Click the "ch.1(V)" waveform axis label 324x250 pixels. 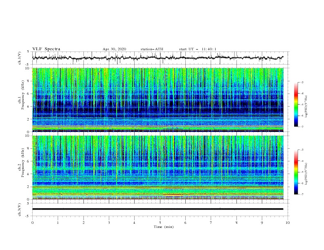pyautogui.click(x=20, y=58)
